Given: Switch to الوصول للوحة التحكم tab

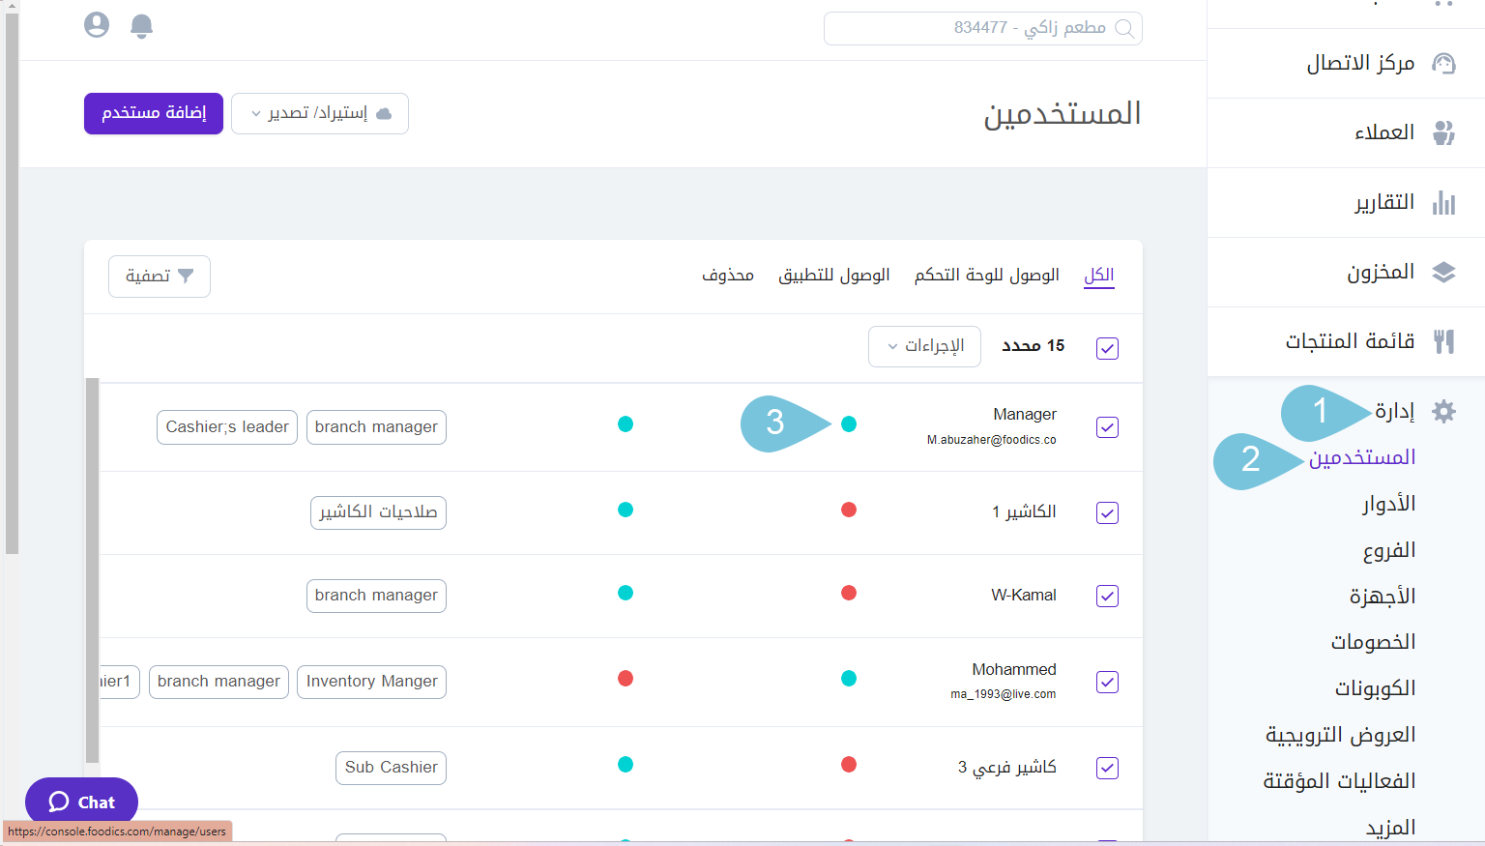Looking at the screenshot, I should 986,276.
